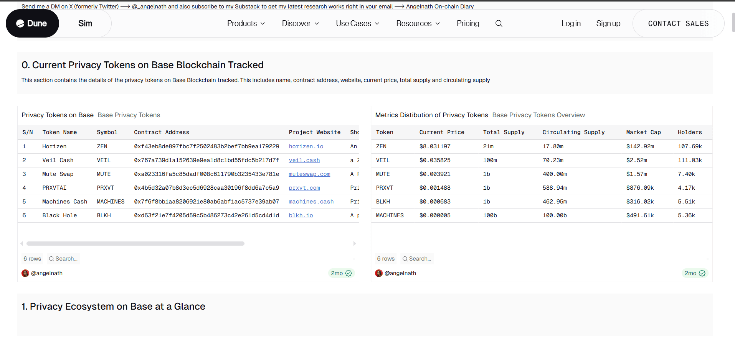Image resolution: width=735 pixels, height=338 pixels.
Task: Click the Dune logo button
Action: [x=32, y=23]
